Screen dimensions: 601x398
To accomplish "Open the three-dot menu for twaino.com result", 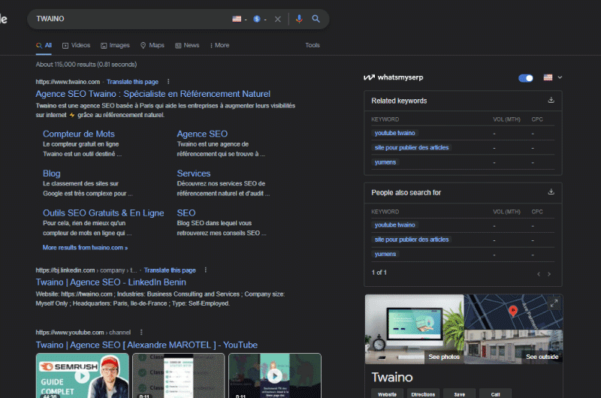I will tap(168, 82).
